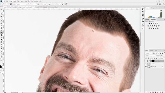Viewport: 165px width, 93px height.
Task: Add a Curves adjustment
Action: [154, 24]
